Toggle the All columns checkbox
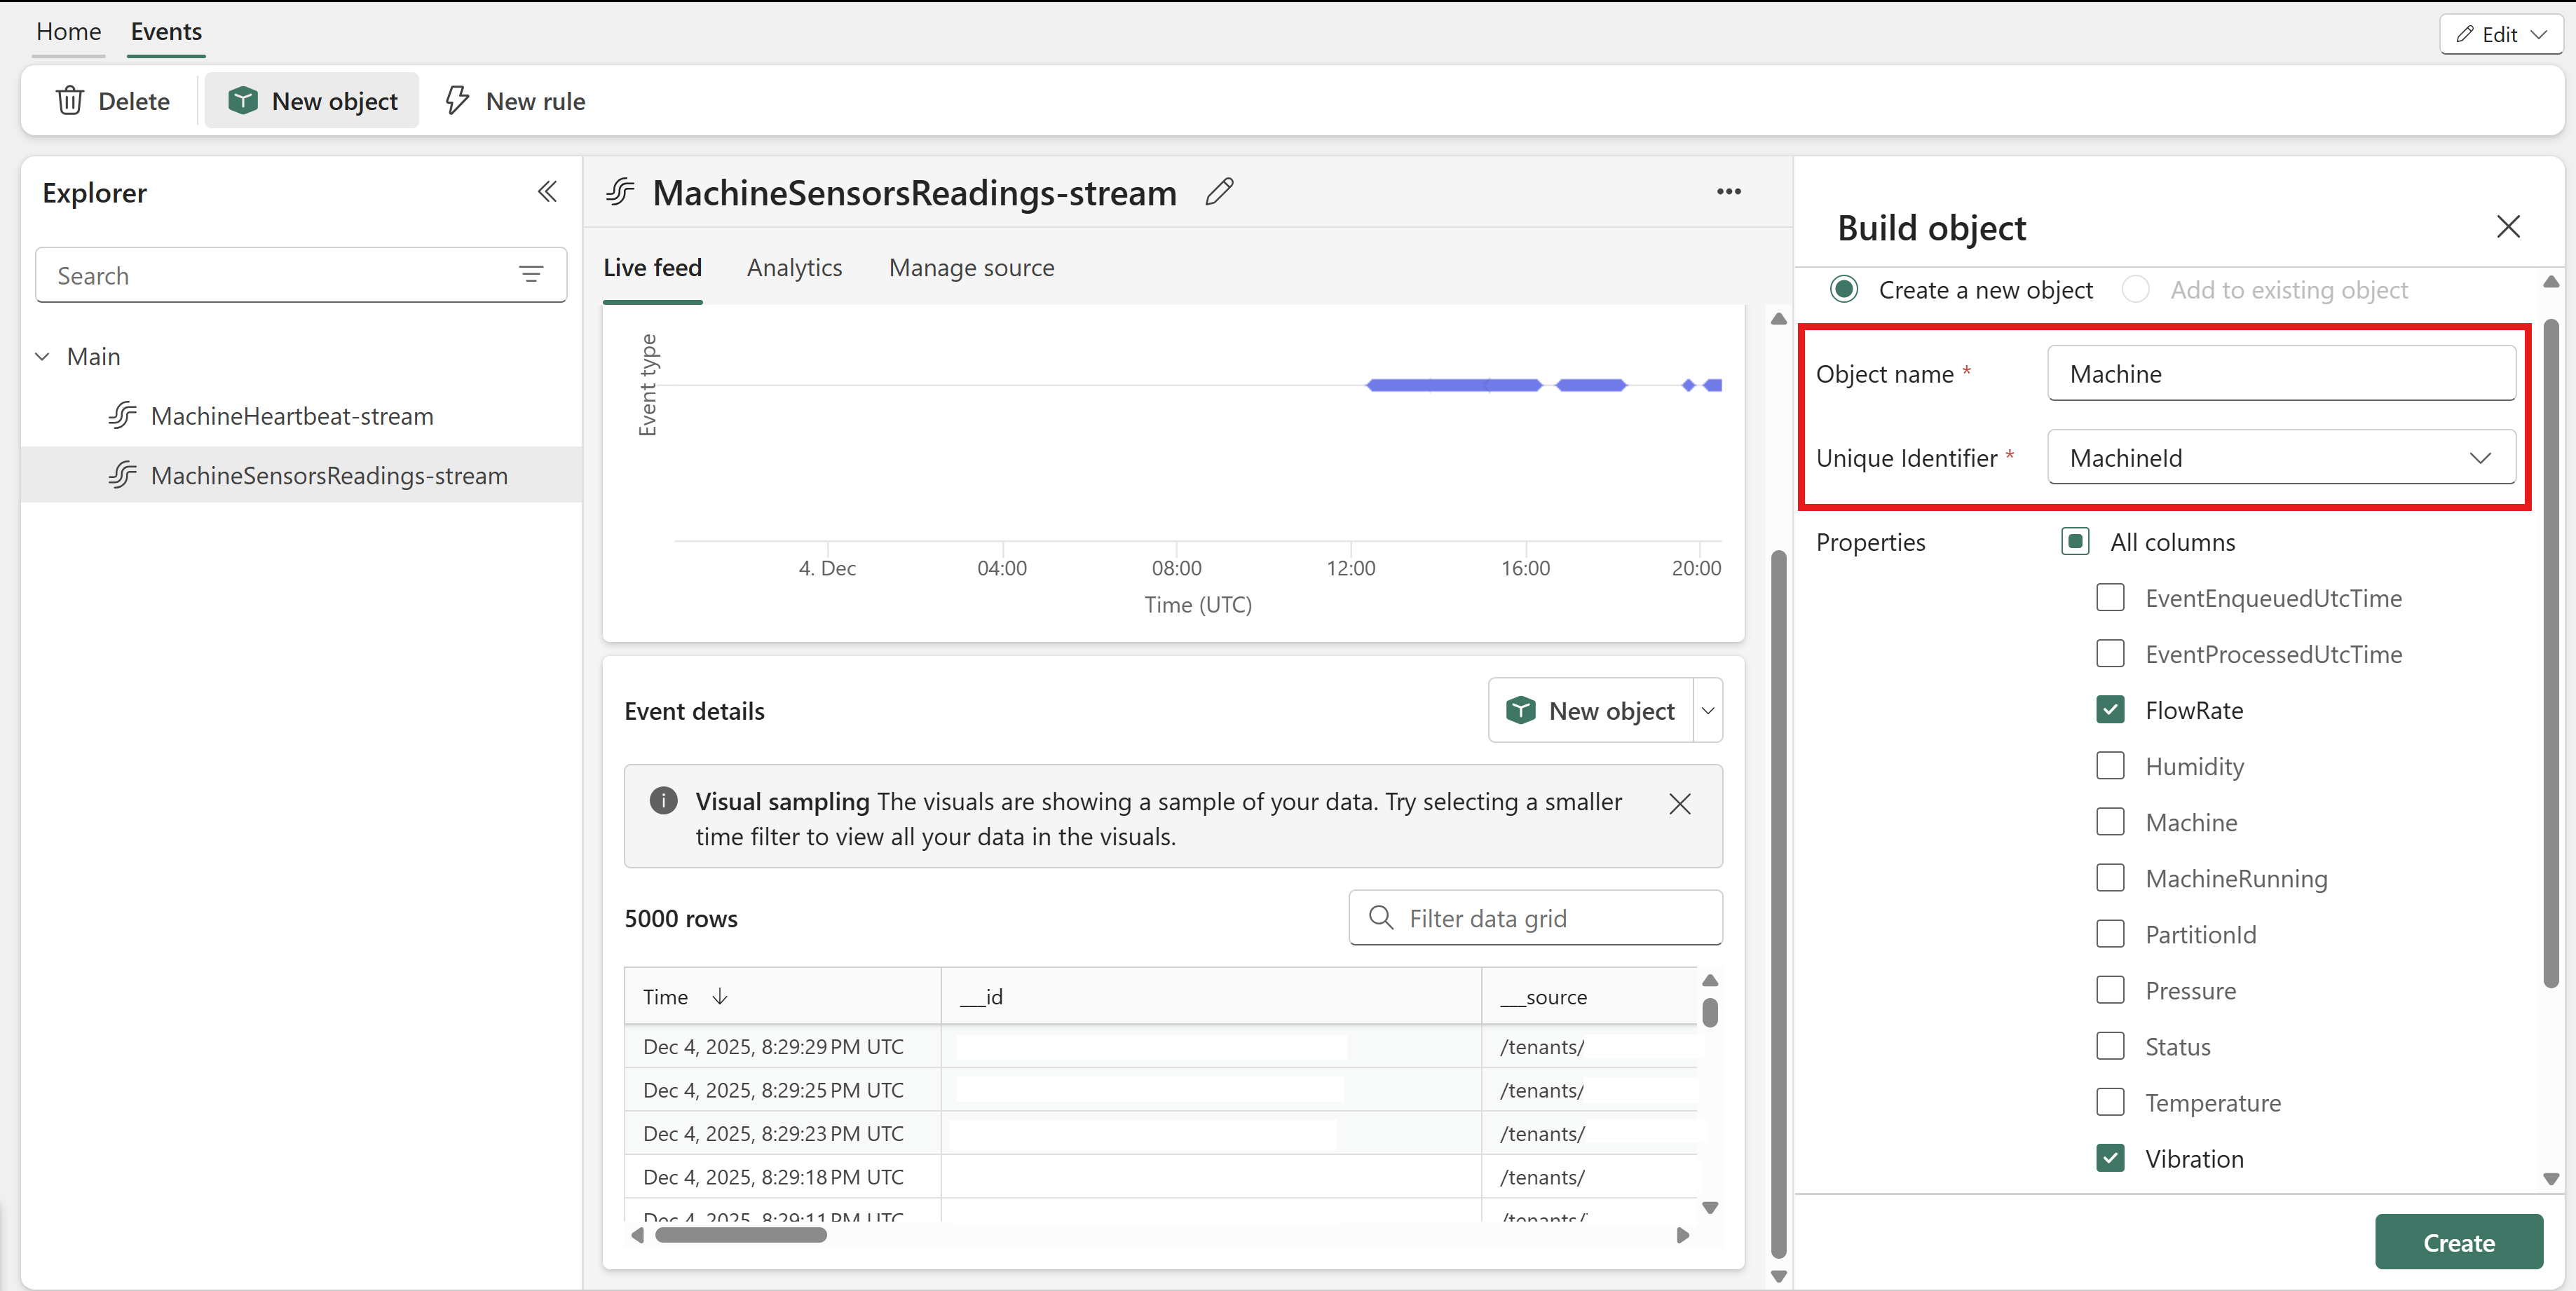The image size is (2576, 1291). click(x=2075, y=542)
